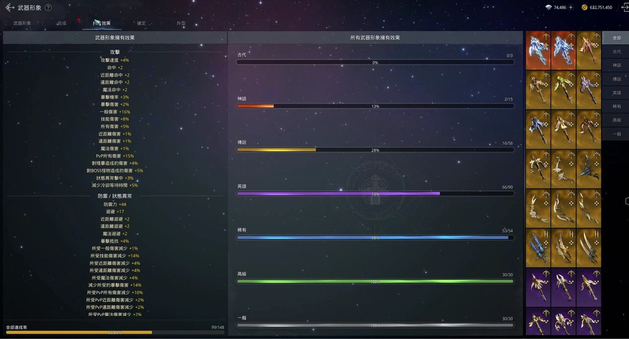Open the 確定 tab
The image size is (629, 339).
(x=141, y=23)
